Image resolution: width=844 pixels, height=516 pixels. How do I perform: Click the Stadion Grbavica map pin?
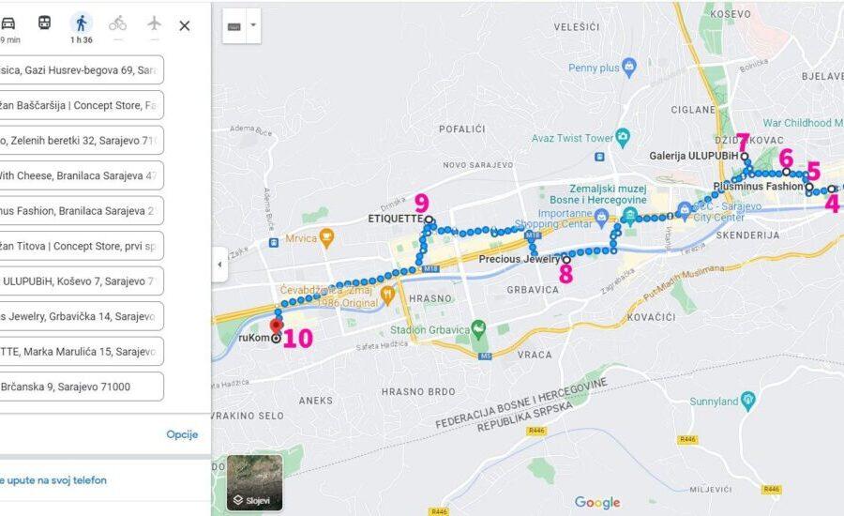478,328
